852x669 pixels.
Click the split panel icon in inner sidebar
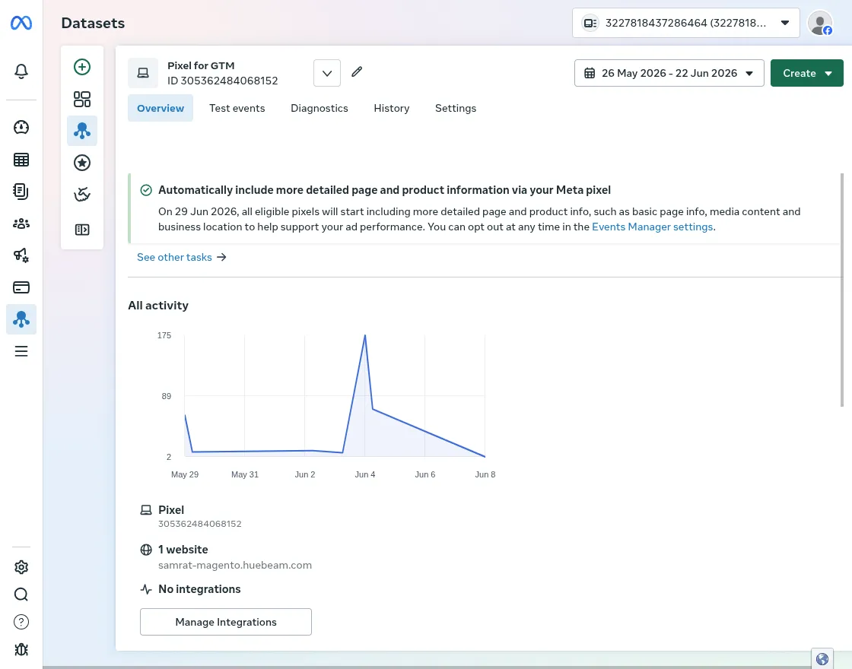click(x=82, y=230)
